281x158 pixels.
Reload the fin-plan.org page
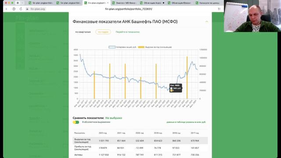tap(21, 9)
